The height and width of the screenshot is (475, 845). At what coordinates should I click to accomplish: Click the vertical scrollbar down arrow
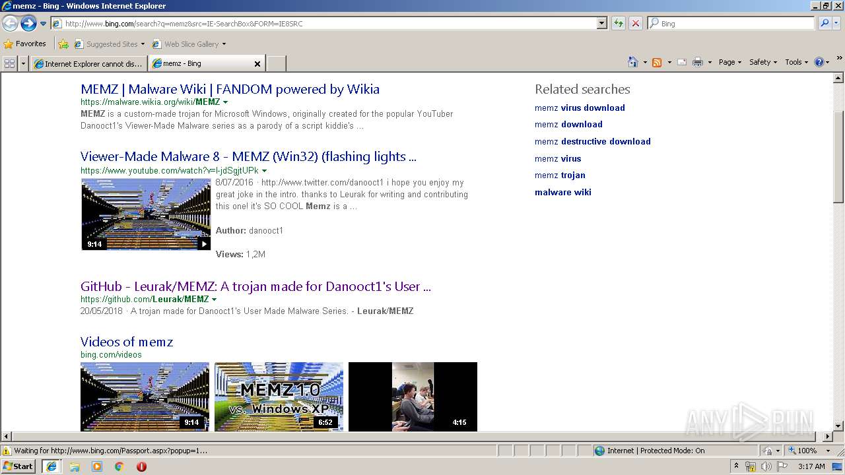838,426
